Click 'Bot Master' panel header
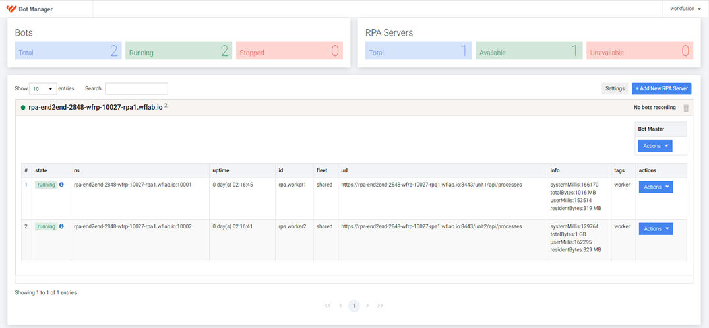Viewport: 709px width, 328px height. (661, 129)
